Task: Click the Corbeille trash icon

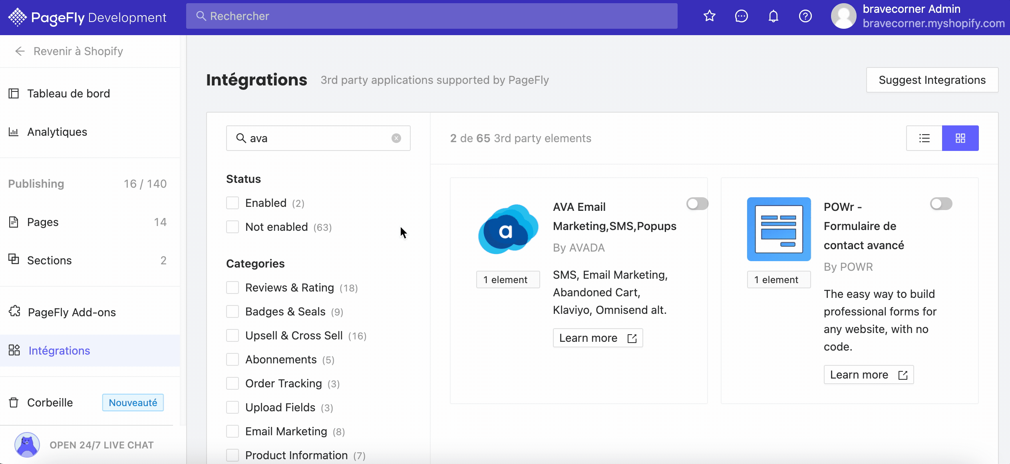Action: [x=14, y=403]
